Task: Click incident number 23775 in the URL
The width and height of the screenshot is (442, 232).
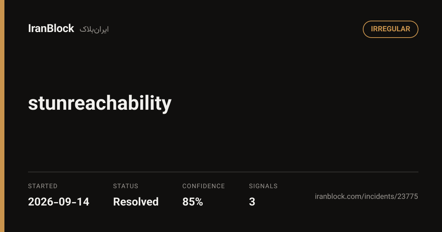Action: (407, 197)
